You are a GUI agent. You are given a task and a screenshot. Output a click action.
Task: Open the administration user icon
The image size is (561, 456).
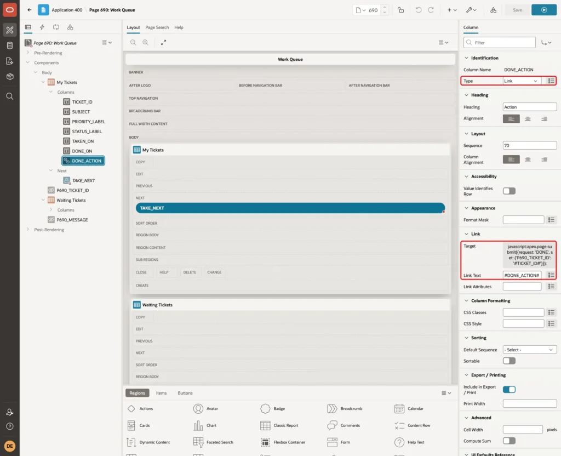(x=10, y=412)
